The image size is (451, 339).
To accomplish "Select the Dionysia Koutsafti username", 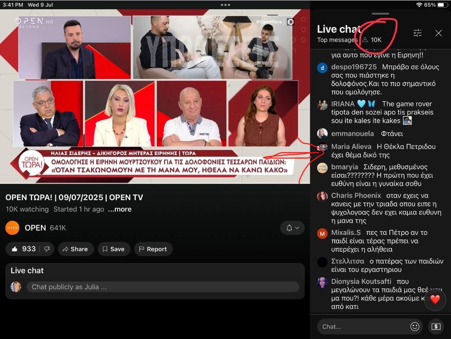I will tap(361, 281).
